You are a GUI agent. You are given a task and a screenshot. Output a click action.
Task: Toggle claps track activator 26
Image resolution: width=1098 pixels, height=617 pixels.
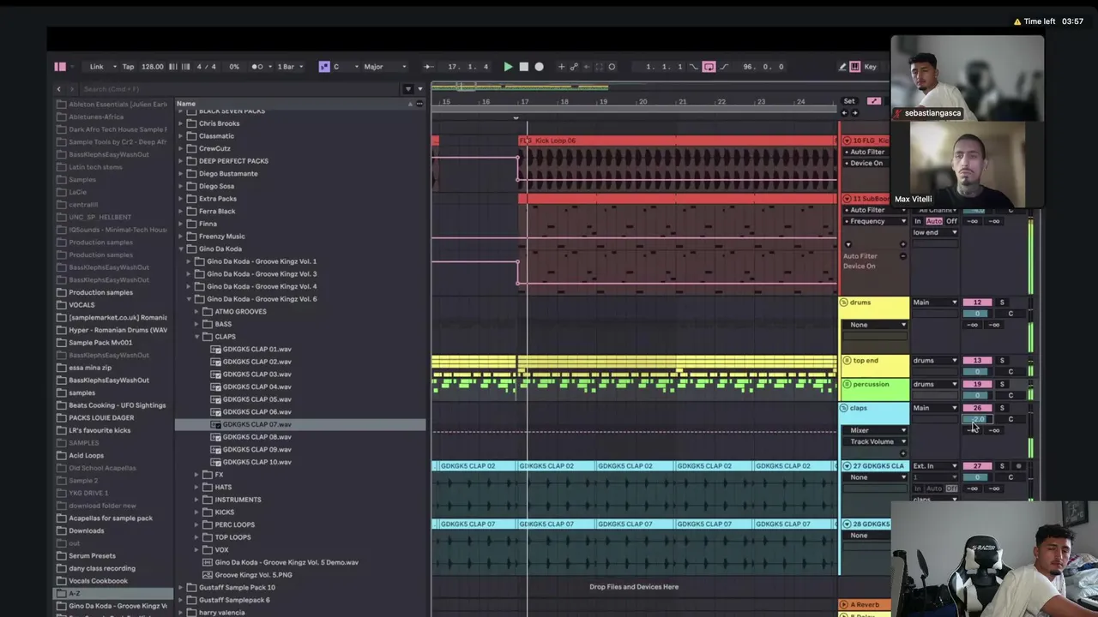click(977, 408)
